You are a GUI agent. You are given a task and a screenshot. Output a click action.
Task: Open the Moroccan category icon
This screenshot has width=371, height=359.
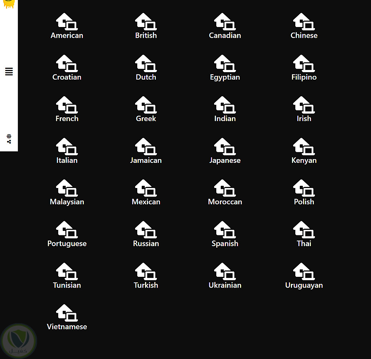225,188
